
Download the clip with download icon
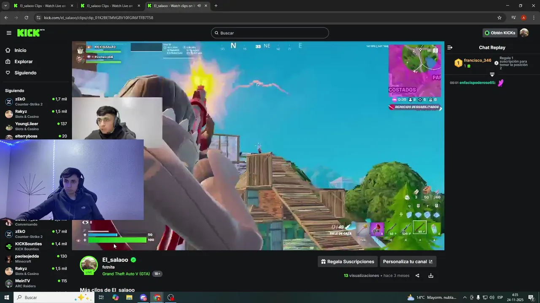coord(431,276)
